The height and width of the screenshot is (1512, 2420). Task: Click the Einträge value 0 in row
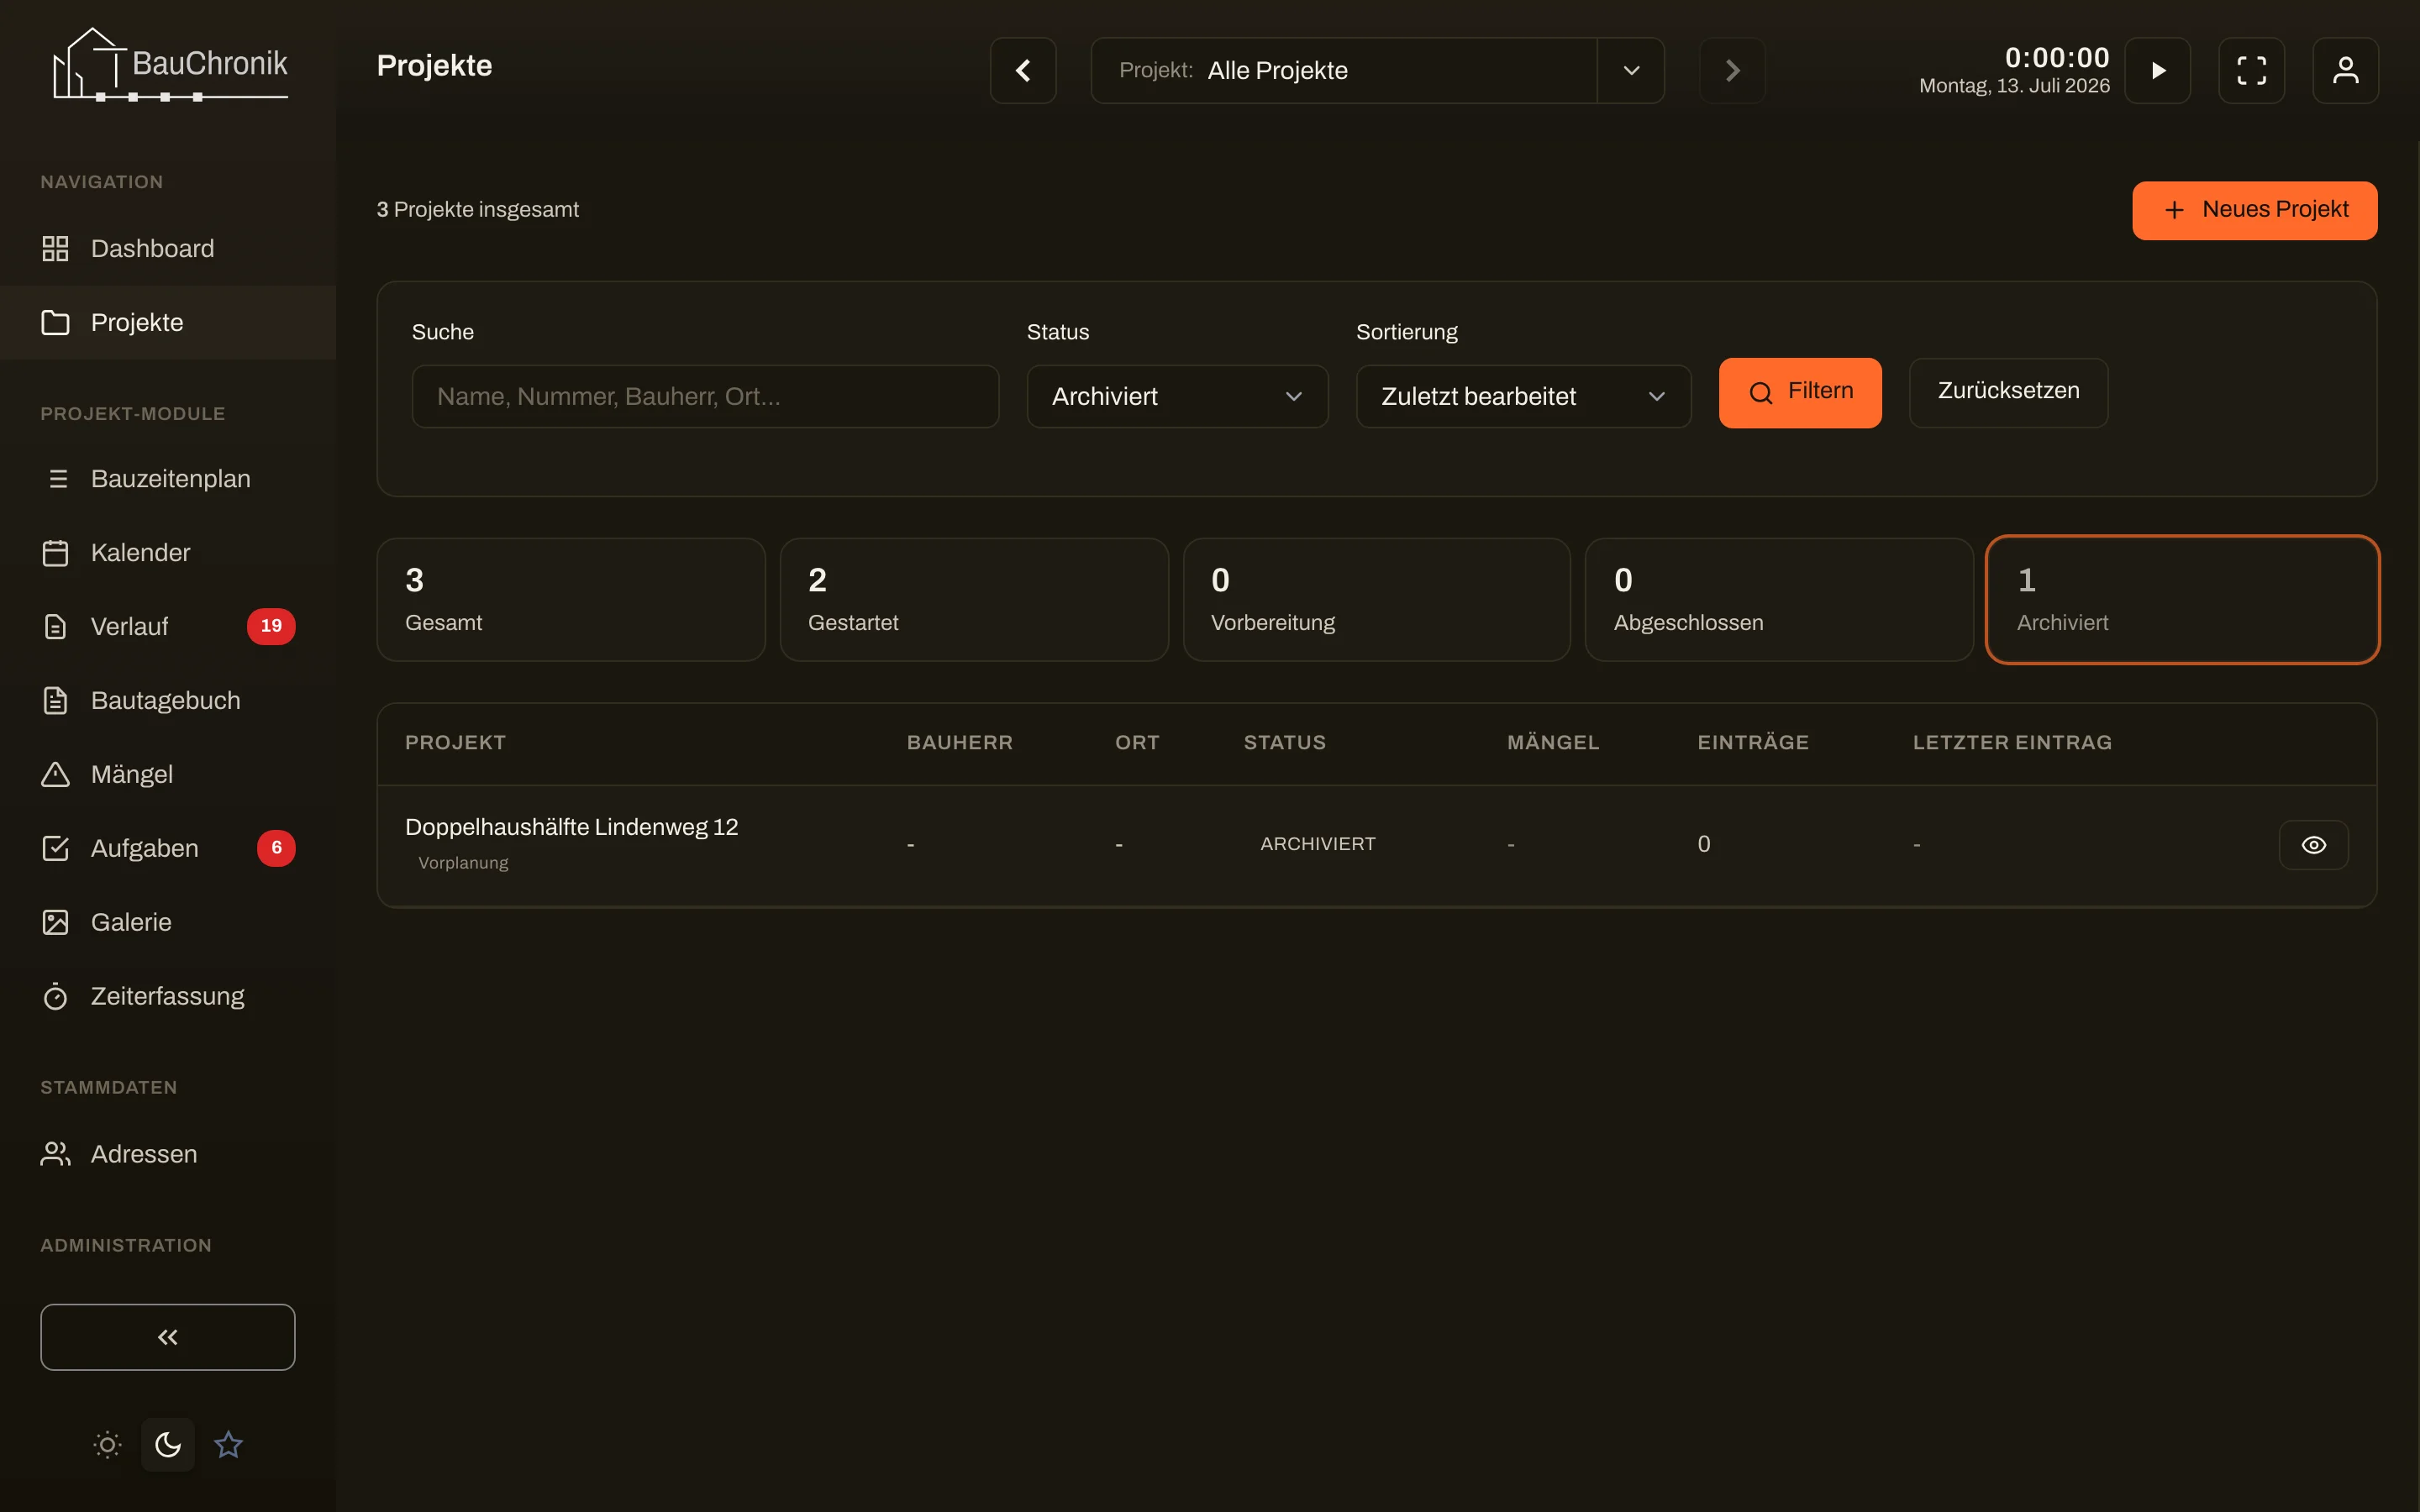pyautogui.click(x=1704, y=844)
